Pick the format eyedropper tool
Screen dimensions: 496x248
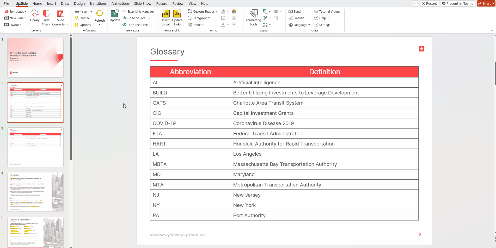(265, 18)
